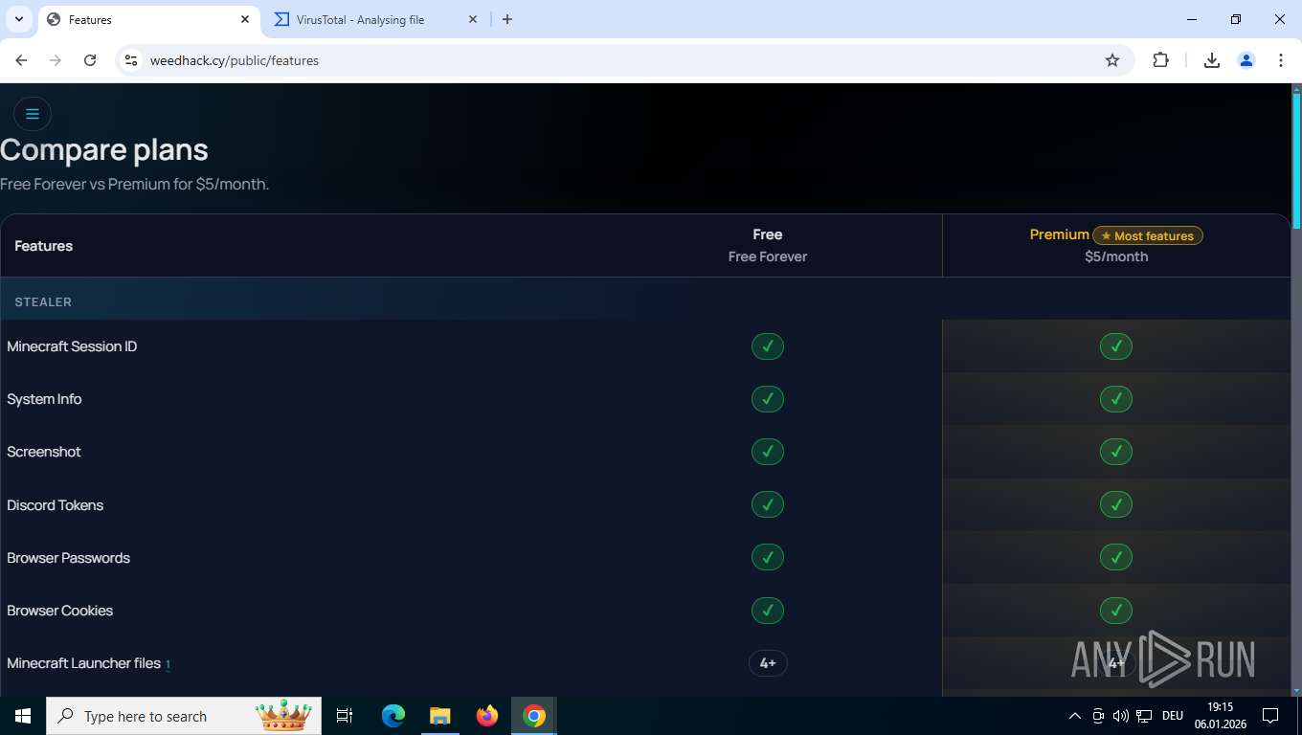Open the DEU language selector
This screenshot has height=735, width=1302.
pos(1173,716)
